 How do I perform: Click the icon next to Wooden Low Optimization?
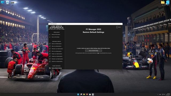click(x=50, y=59)
